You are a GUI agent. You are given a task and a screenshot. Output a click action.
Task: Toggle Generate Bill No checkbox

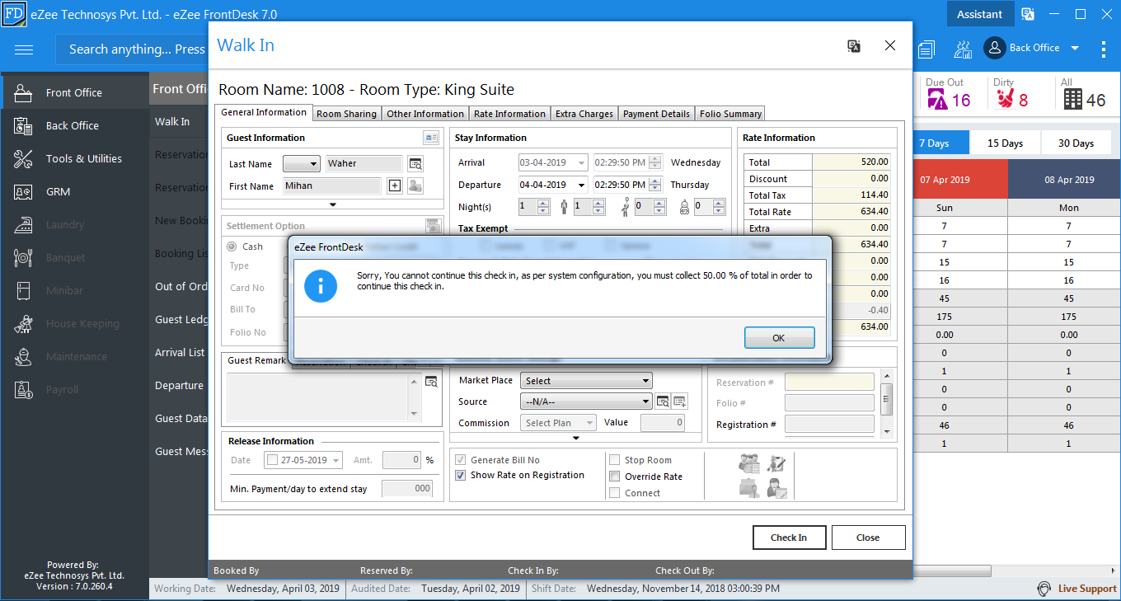tap(460, 460)
